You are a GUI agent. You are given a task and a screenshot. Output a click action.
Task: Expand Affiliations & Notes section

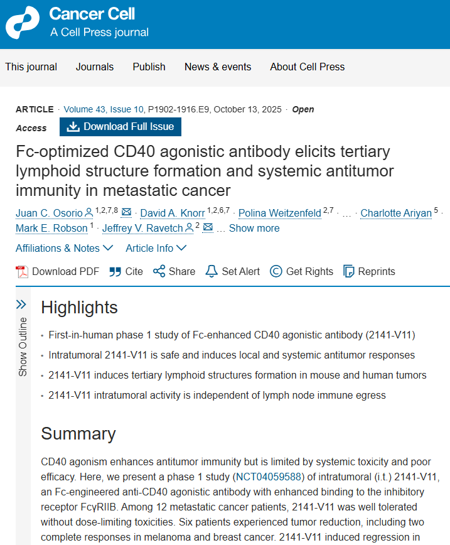point(63,248)
